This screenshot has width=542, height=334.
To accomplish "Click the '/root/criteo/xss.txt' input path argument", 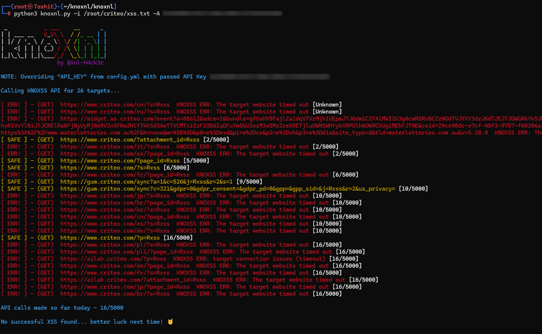I will coord(117,14).
